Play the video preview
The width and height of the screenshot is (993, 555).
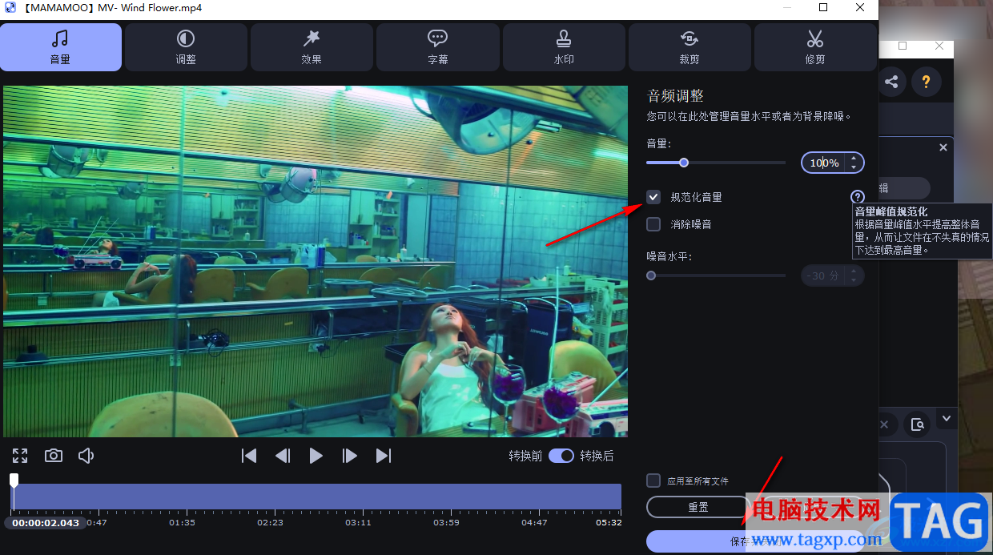tap(316, 456)
